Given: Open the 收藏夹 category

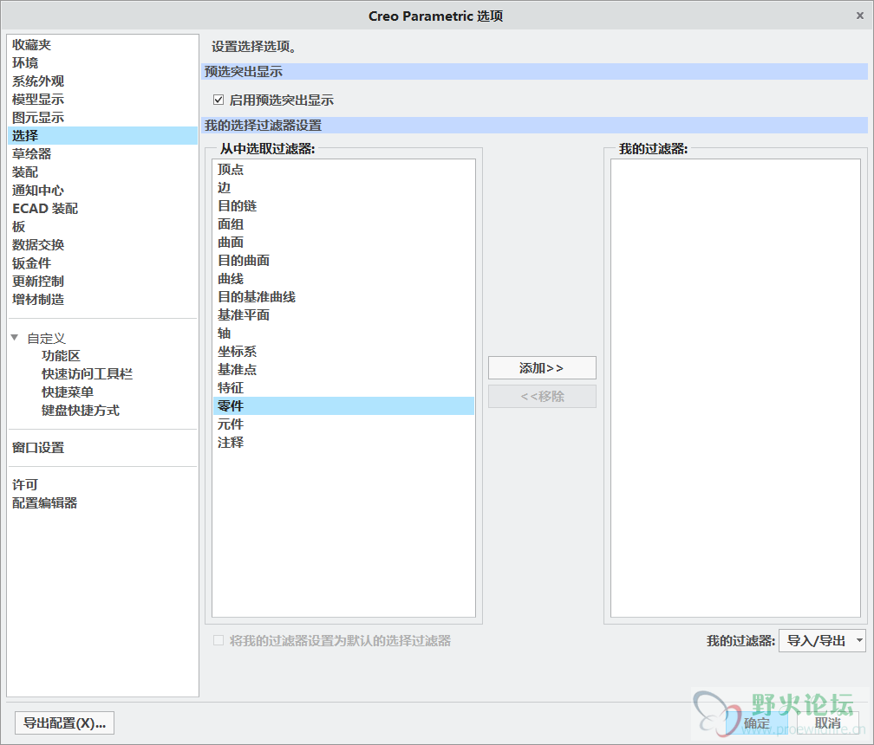Looking at the screenshot, I should [x=103, y=44].
